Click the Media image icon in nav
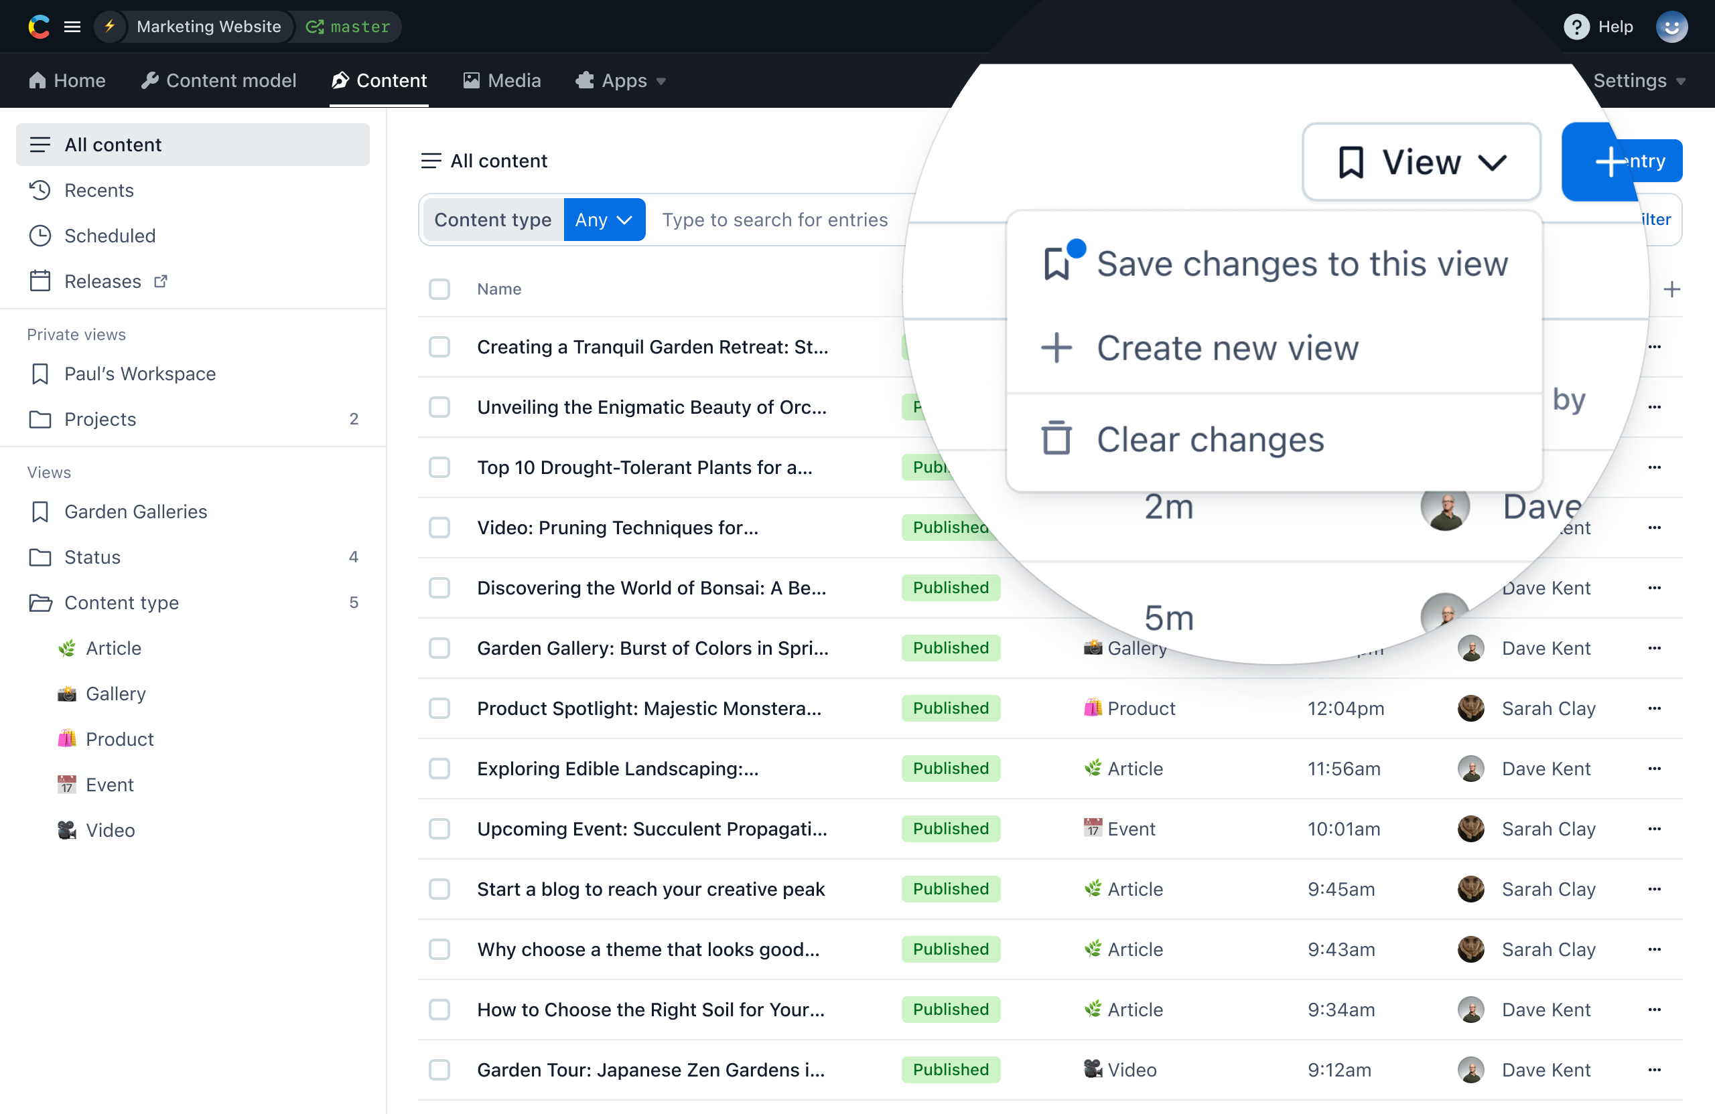1715x1114 pixels. click(x=471, y=80)
